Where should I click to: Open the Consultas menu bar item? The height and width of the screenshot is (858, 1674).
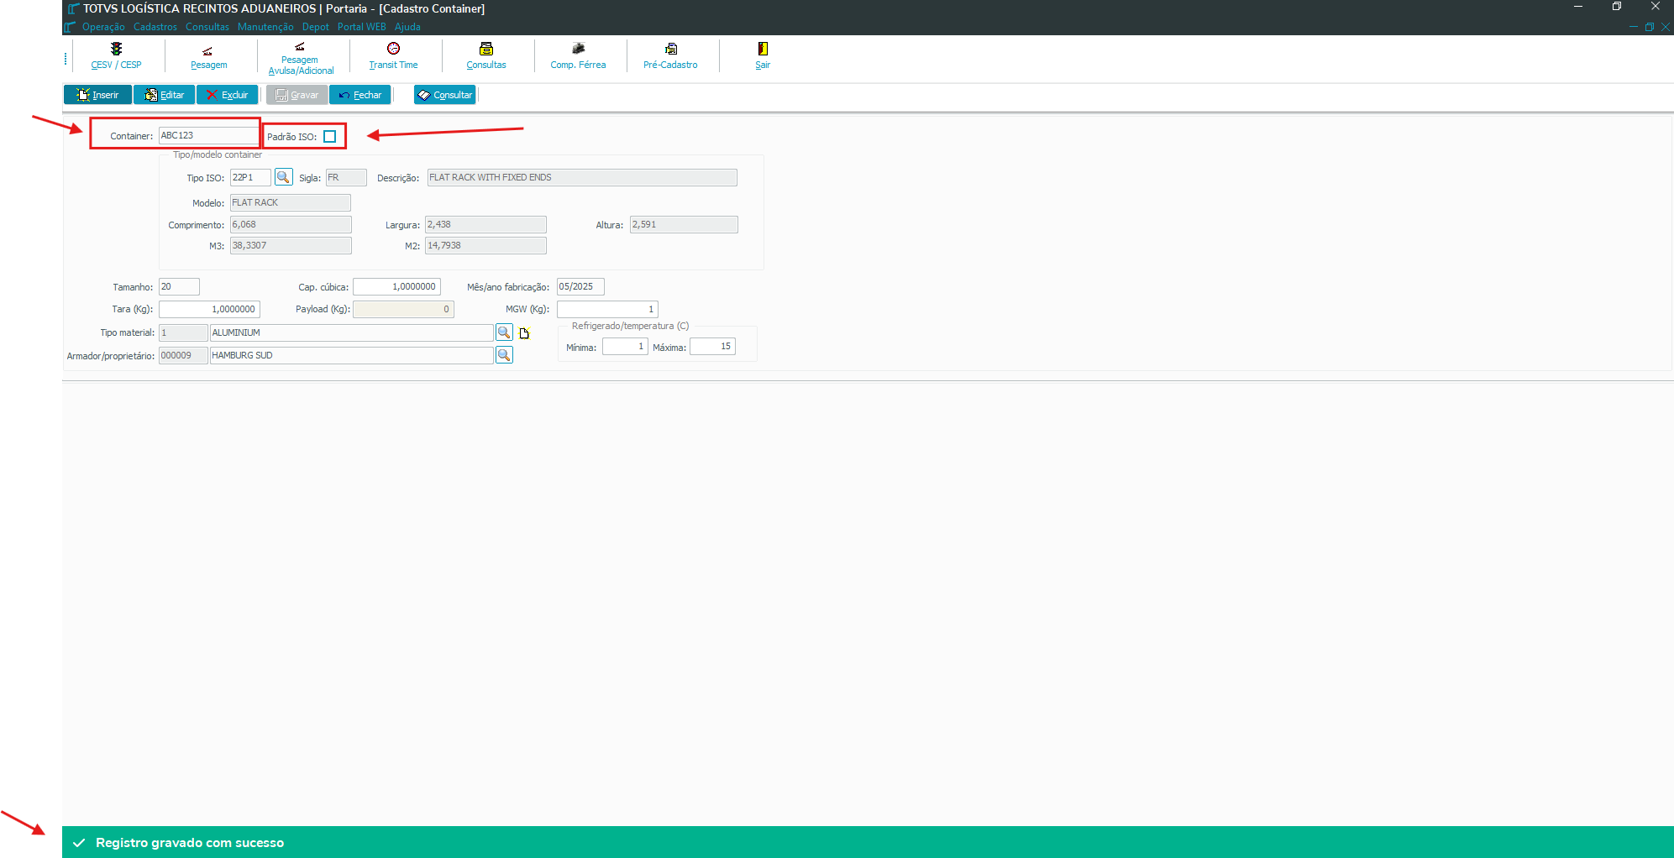[x=207, y=27]
